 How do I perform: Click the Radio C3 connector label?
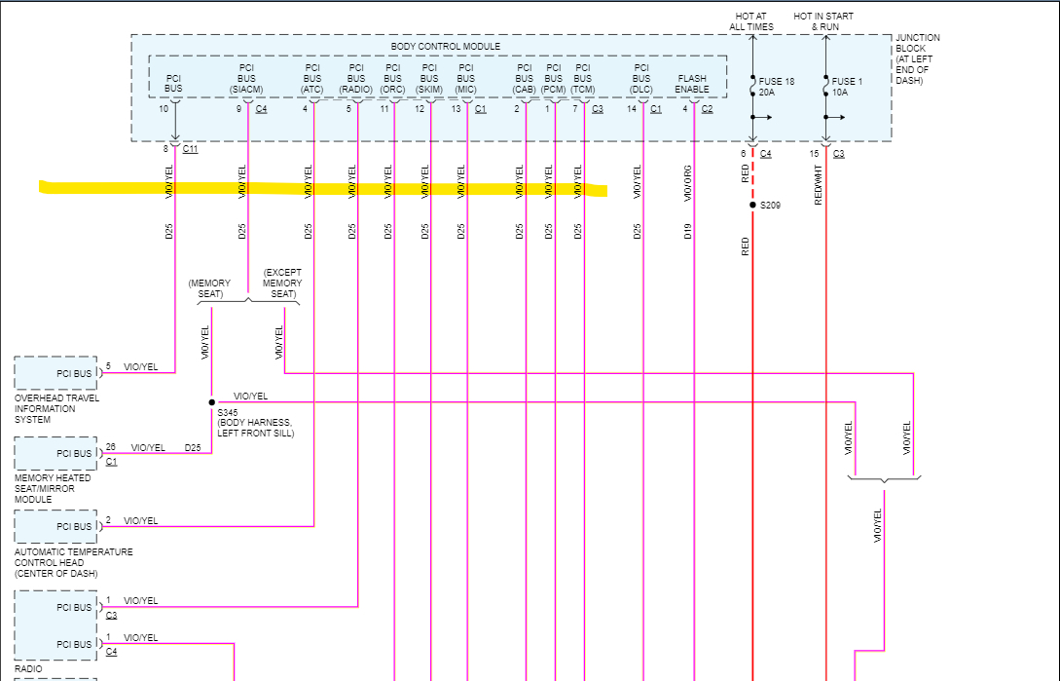[112, 616]
